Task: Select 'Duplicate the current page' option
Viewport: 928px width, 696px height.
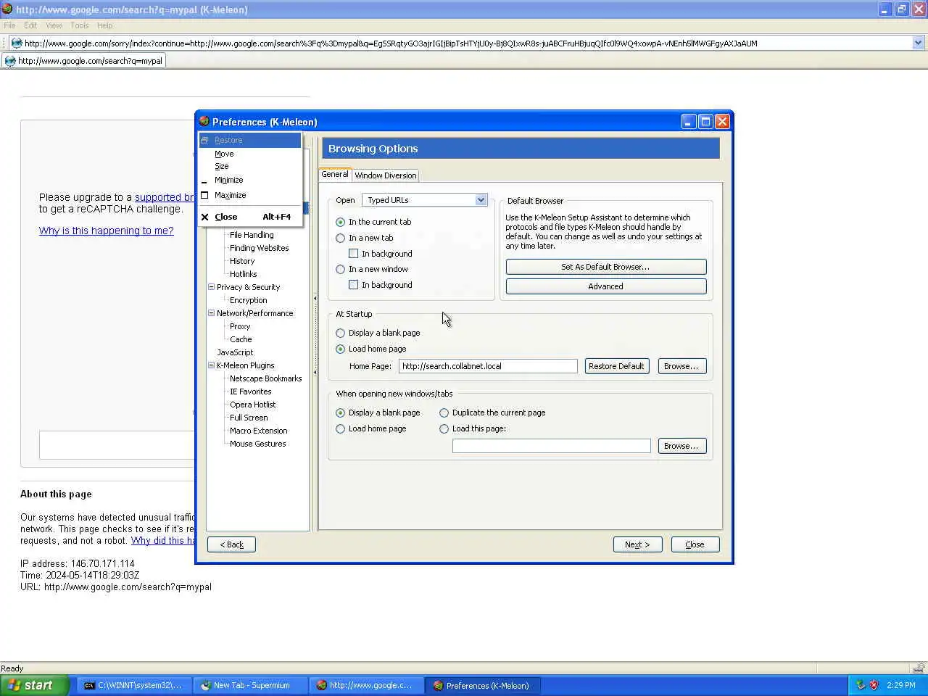Action: (444, 413)
